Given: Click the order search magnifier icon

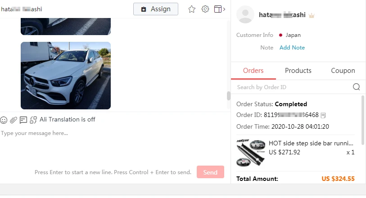Looking at the screenshot, I should click(356, 87).
